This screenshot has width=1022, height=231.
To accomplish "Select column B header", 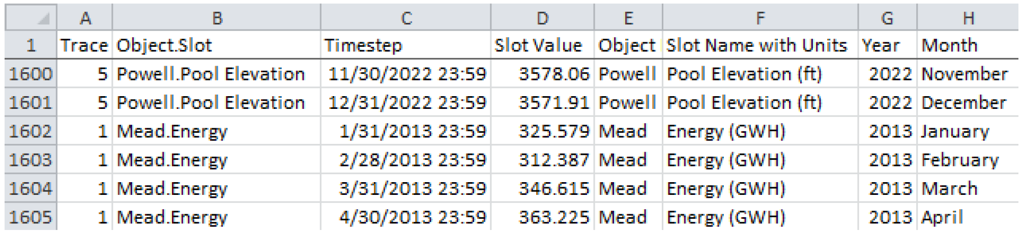I will coord(217,18).
